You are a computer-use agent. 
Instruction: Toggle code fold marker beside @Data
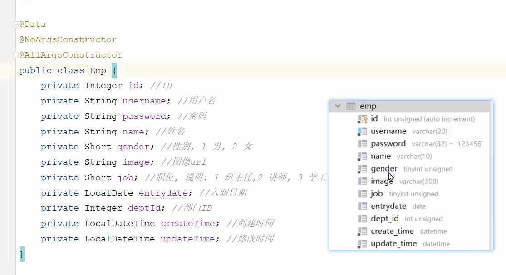[x=16, y=25]
